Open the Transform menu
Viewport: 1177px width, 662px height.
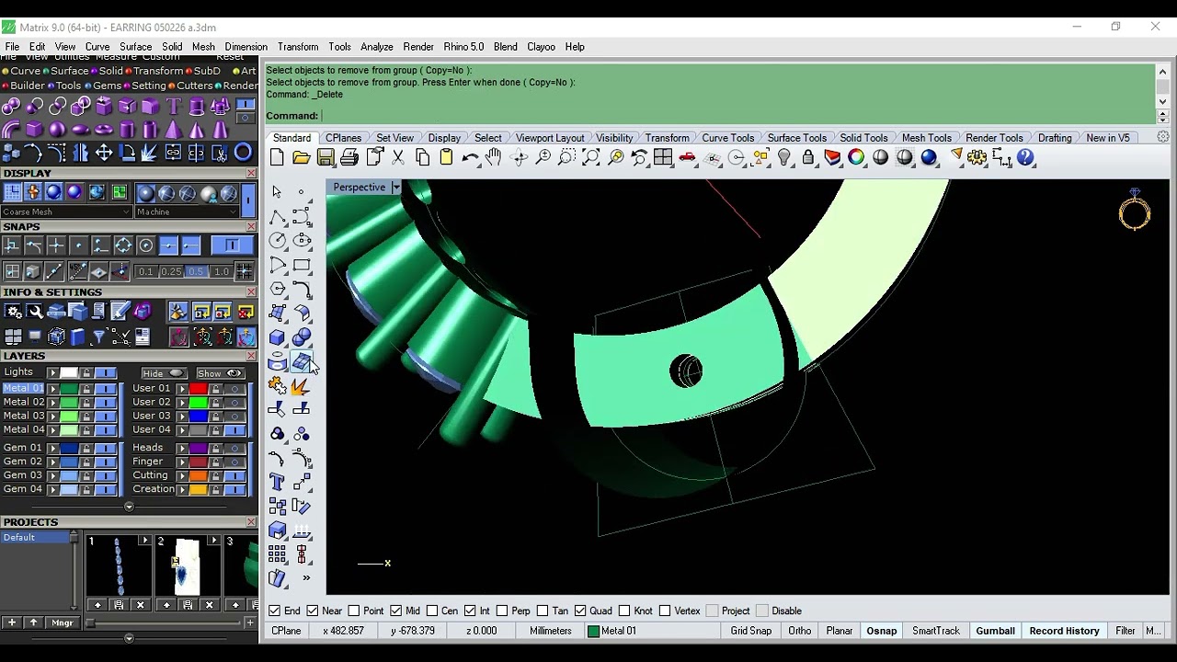pyautogui.click(x=298, y=47)
